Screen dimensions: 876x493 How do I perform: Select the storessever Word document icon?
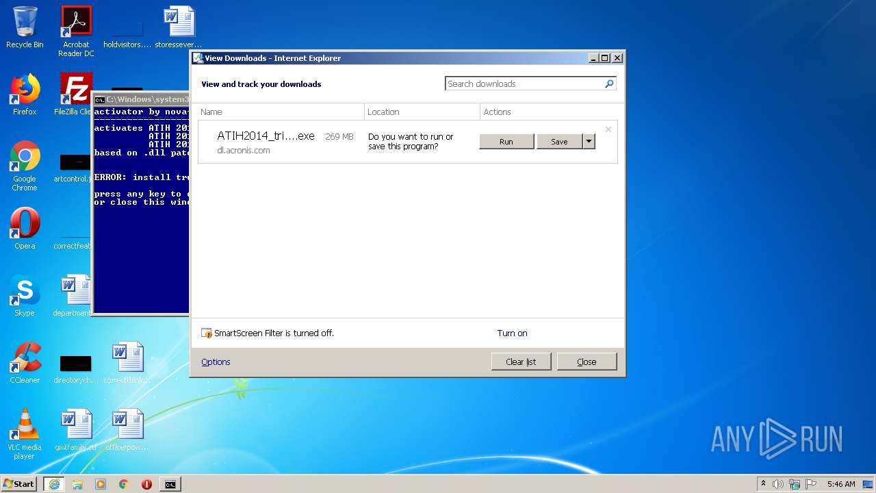(x=179, y=27)
